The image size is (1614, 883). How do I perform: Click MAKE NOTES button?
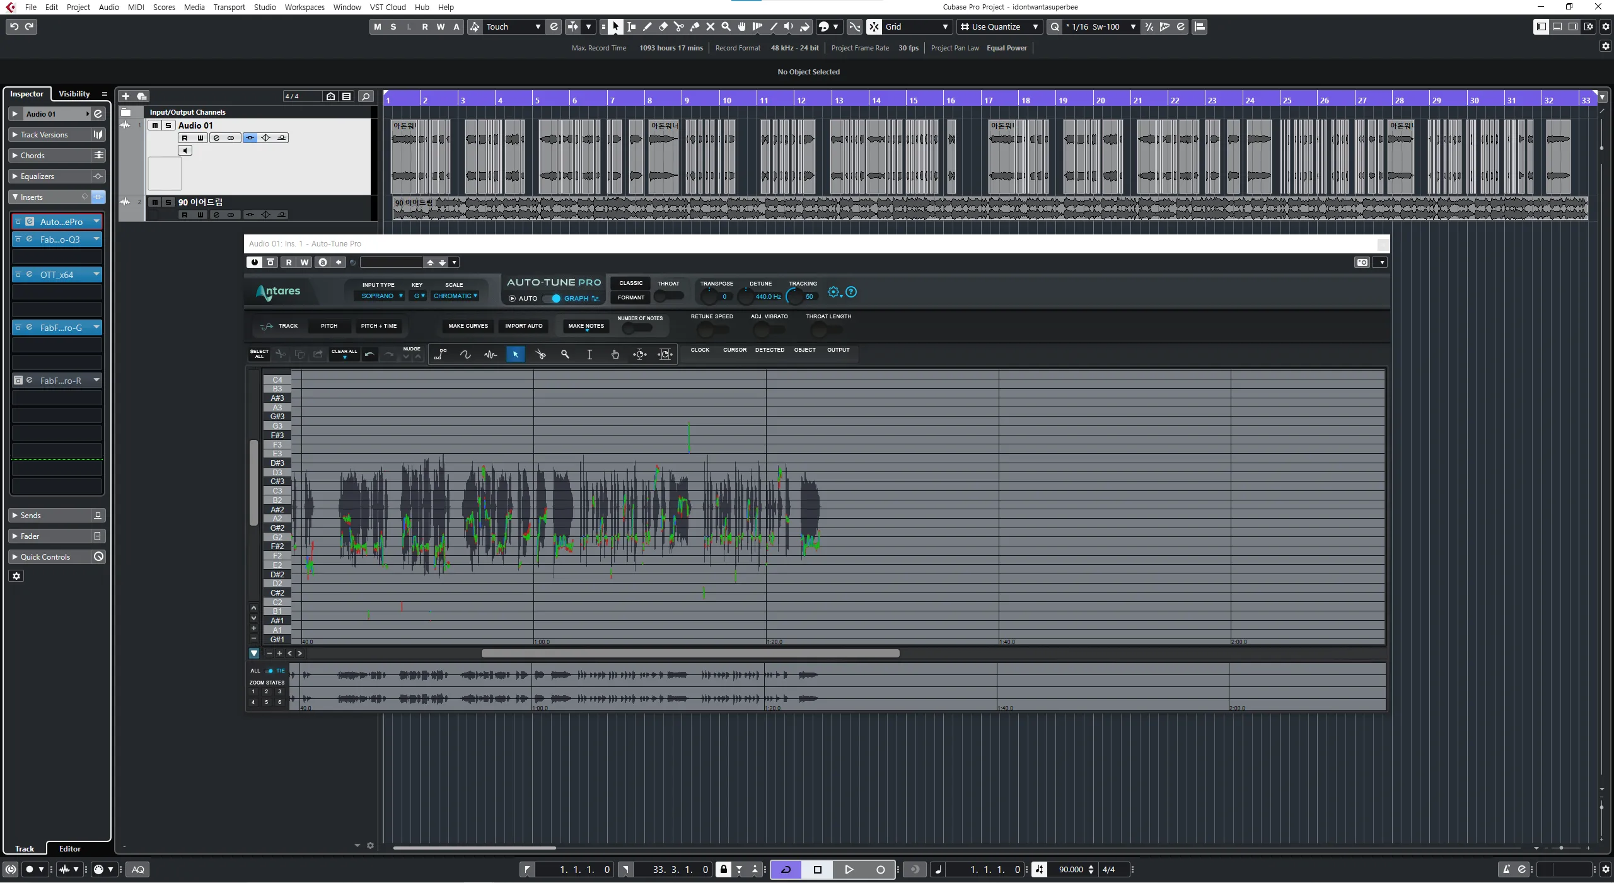[x=586, y=326]
